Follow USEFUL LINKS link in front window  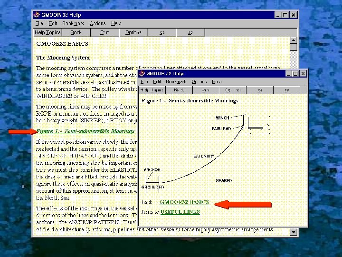[x=180, y=212]
